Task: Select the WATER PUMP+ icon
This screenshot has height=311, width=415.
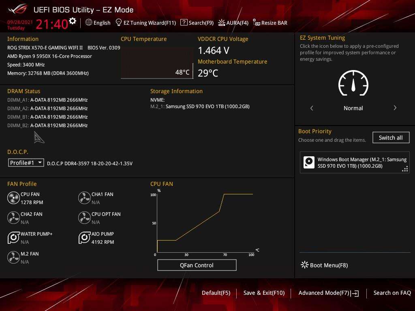Action: (13, 238)
